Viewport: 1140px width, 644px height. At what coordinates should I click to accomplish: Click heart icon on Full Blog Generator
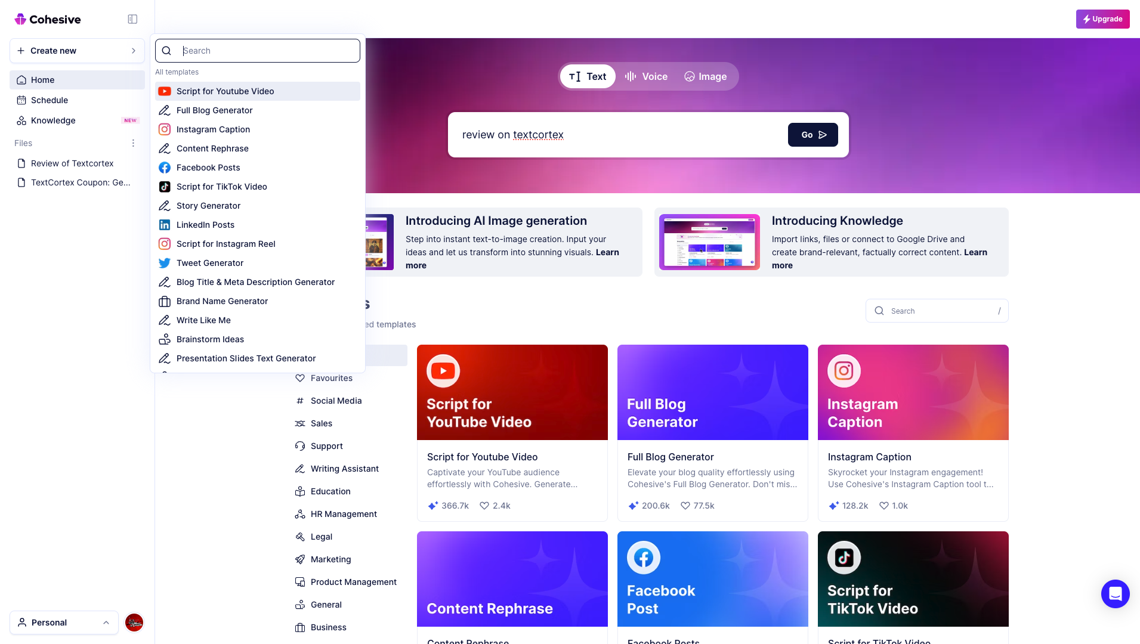685,506
